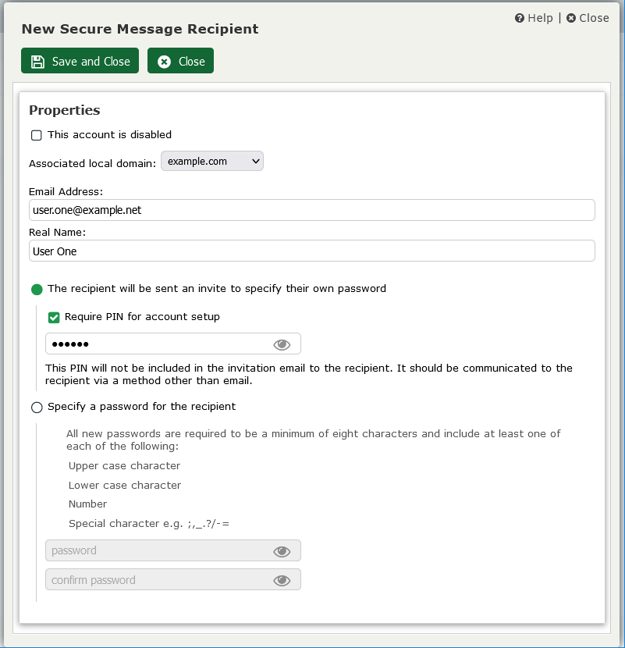Click the Save and Close button
The height and width of the screenshot is (648, 625).
tap(80, 60)
